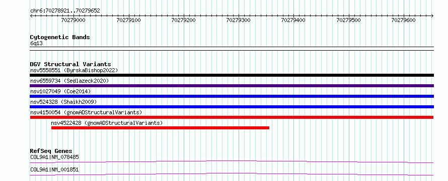448x181 pixels.
Task: Click ruler position 70279600
Action: pyautogui.click(x=403, y=20)
